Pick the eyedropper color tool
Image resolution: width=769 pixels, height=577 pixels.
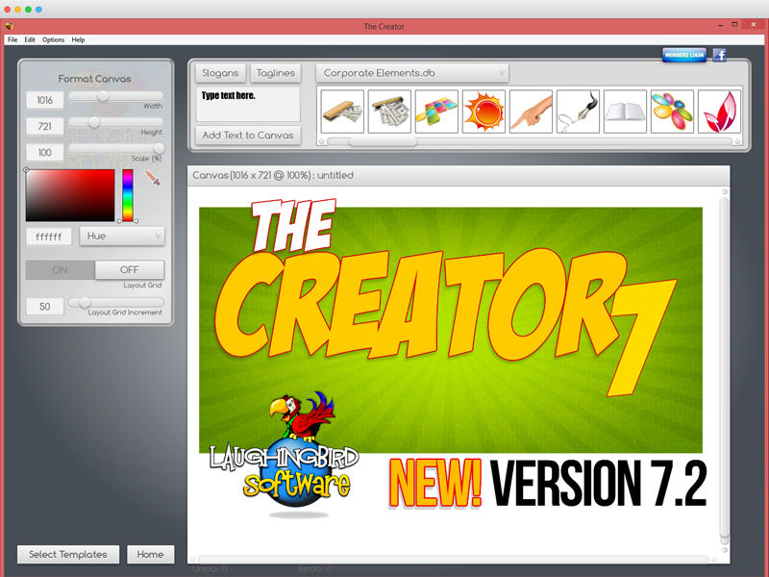(x=153, y=178)
